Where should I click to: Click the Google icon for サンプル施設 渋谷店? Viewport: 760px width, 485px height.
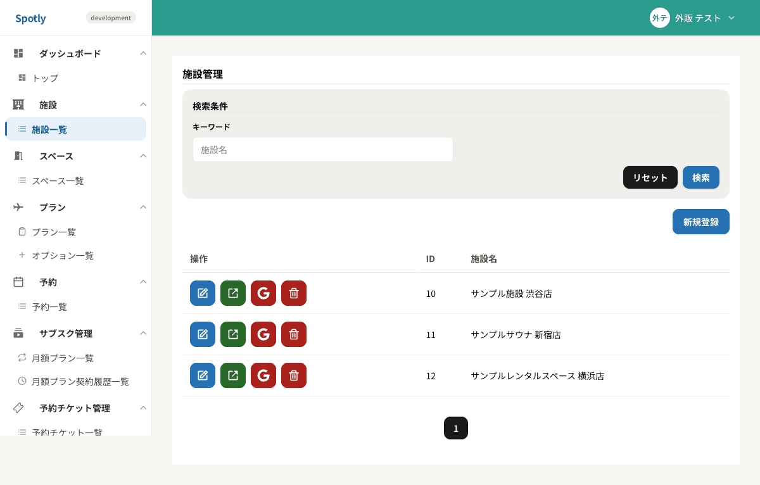(263, 293)
